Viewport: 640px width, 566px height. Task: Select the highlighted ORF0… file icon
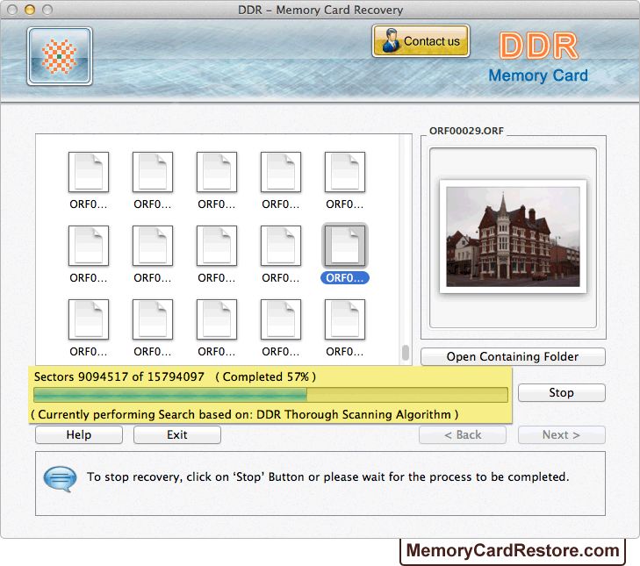click(x=345, y=246)
